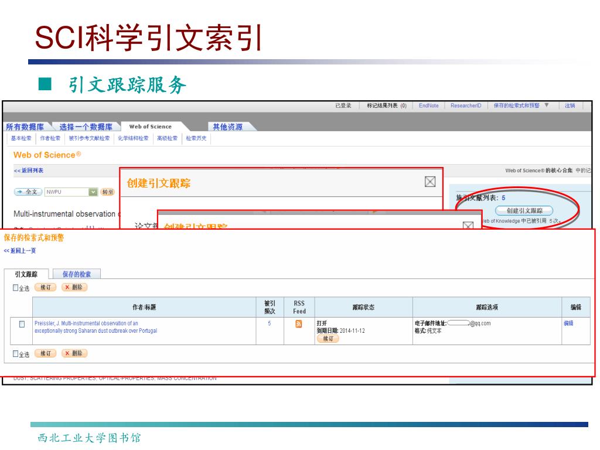600x450 pixels.
Task: Switch to the 保存的检索 tab
Action: [x=77, y=274]
